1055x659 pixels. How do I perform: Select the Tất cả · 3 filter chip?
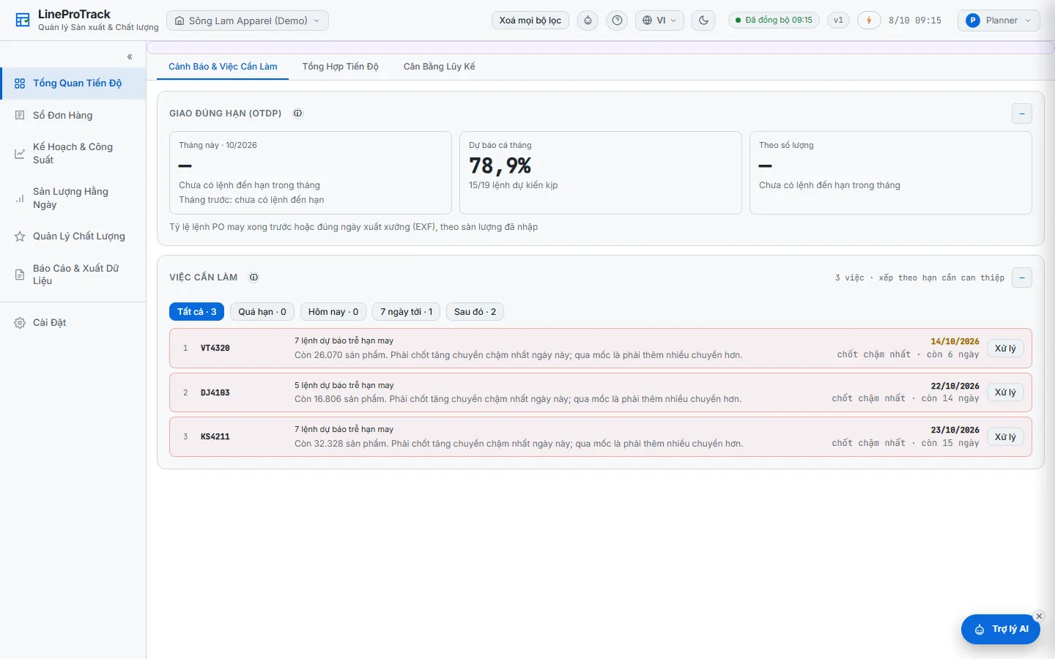click(x=196, y=312)
